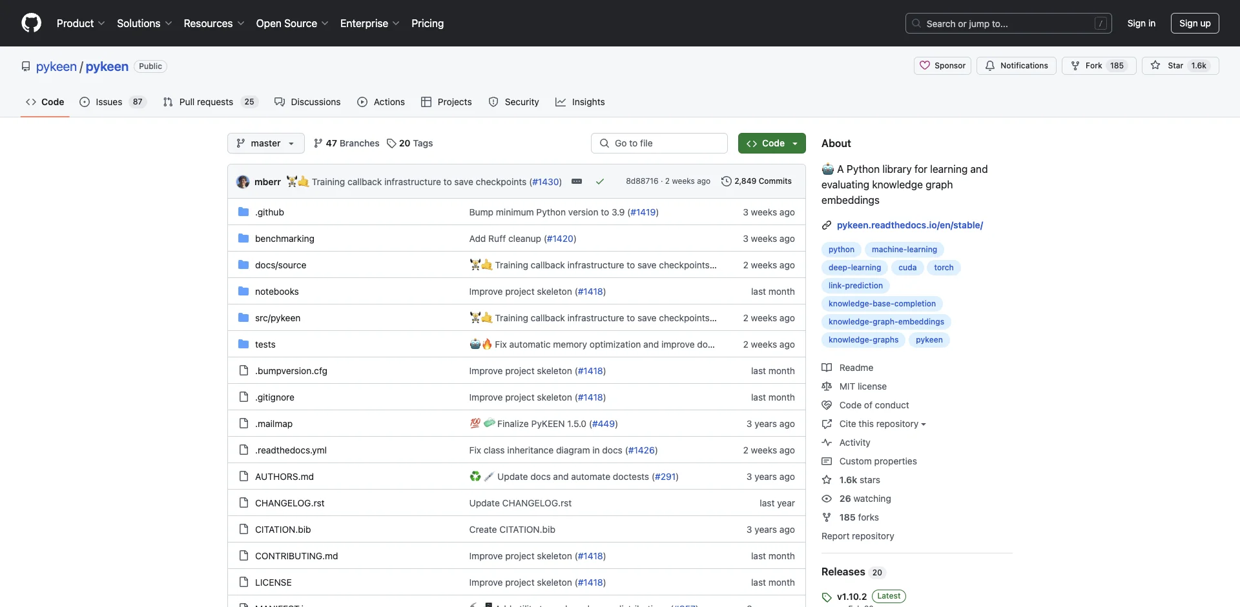Open the CHANGELOG.rst file
The width and height of the screenshot is (1240, 607).
pyautogui.click(x=290, y=503)
